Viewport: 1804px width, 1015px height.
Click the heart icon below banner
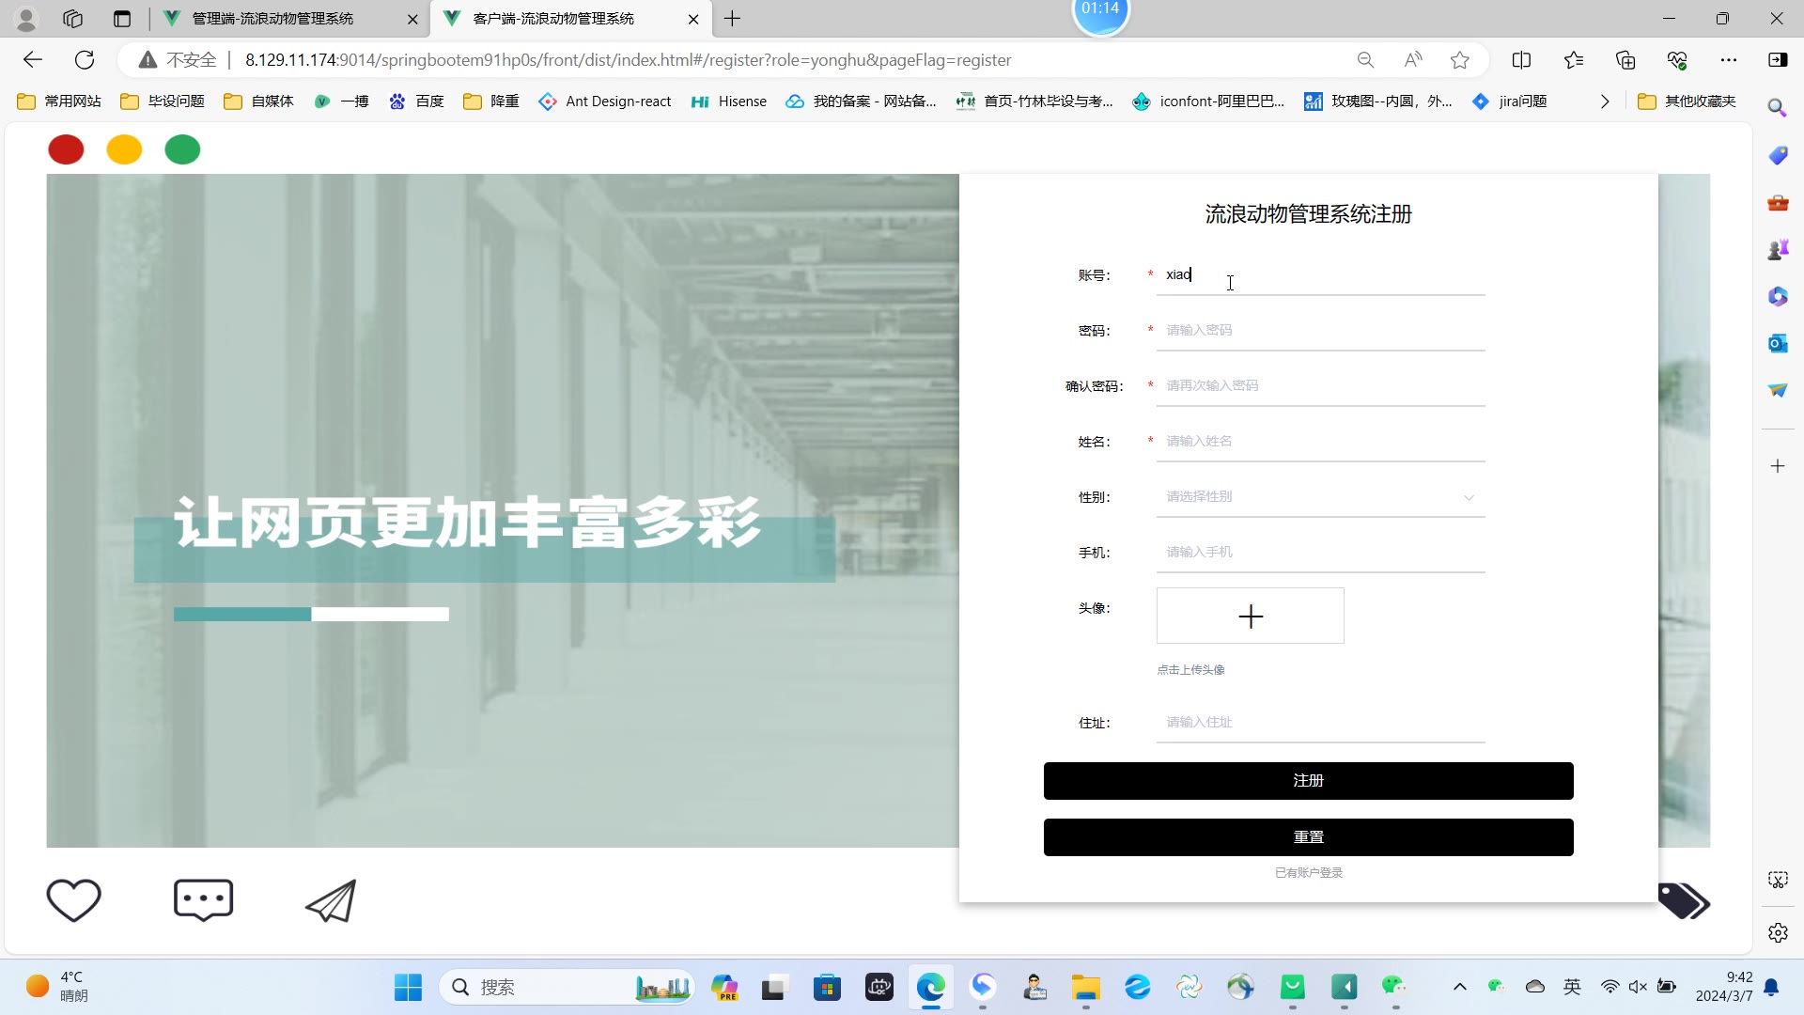(73, 900)
